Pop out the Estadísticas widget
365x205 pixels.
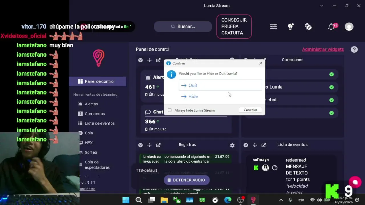pos(158,60)
